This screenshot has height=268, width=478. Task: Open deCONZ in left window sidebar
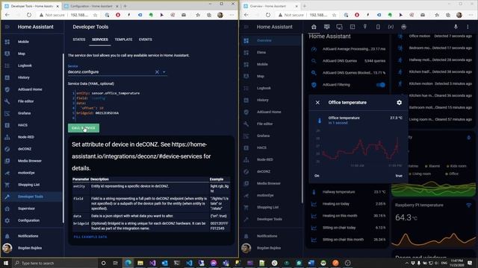coord(32,149)
